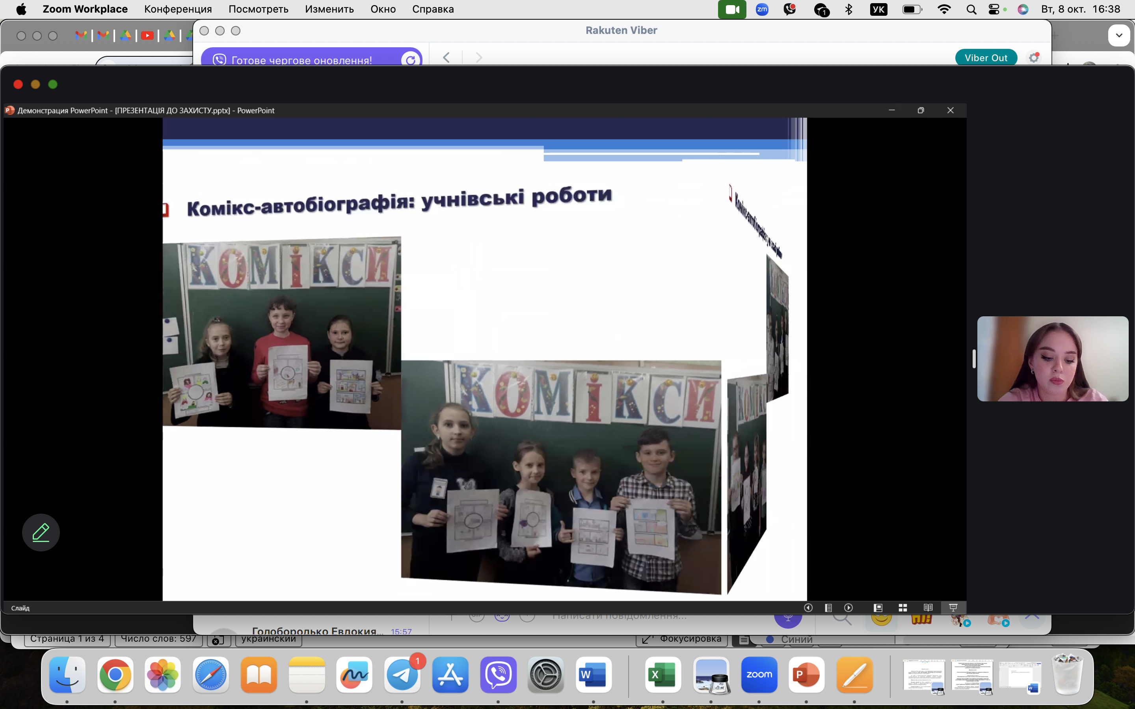Open Pages app from the Dock
Screen dimensions: 1135x709
pos(854,675)
